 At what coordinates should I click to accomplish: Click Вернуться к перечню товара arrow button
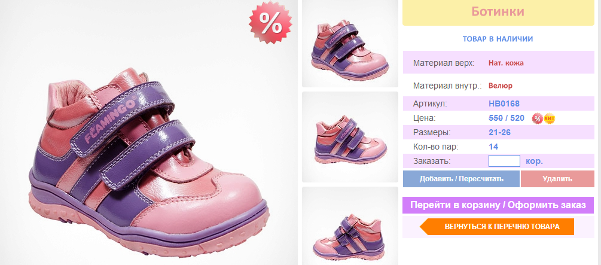pos(497,227)
